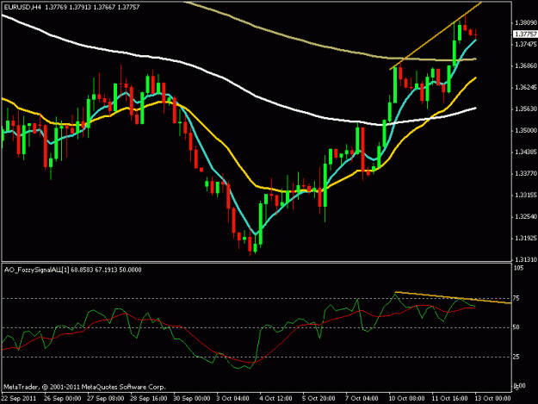Click the 1.31310 price scale value
The image size is (538, 404).
click(525, 259)
